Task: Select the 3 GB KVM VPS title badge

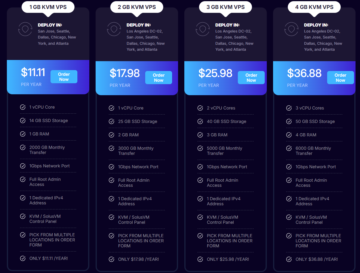Action: [226, 7]
